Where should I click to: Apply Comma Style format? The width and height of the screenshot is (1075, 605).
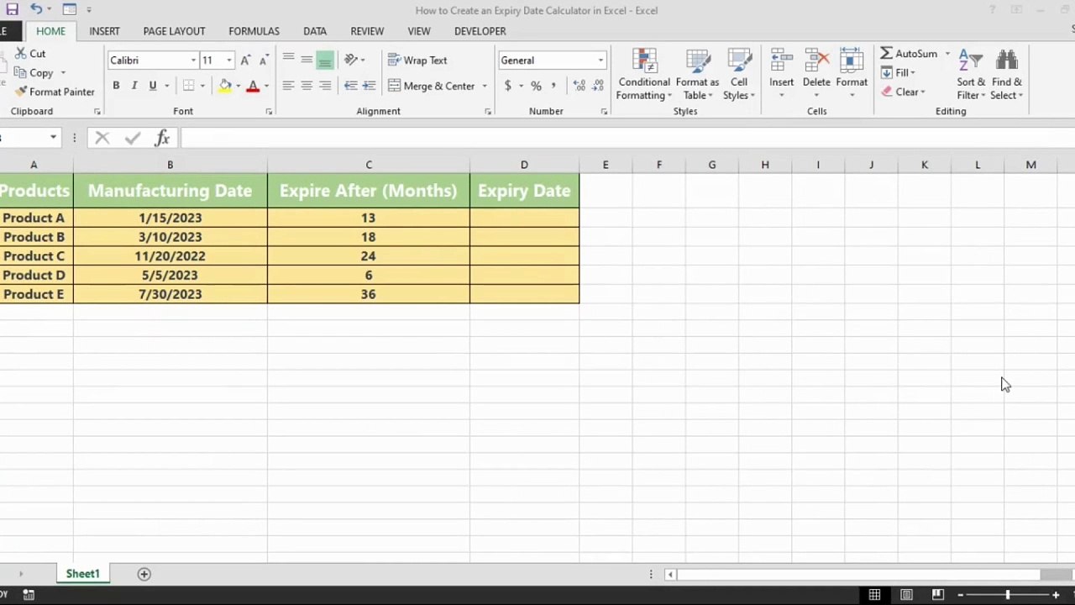[553, 86]
